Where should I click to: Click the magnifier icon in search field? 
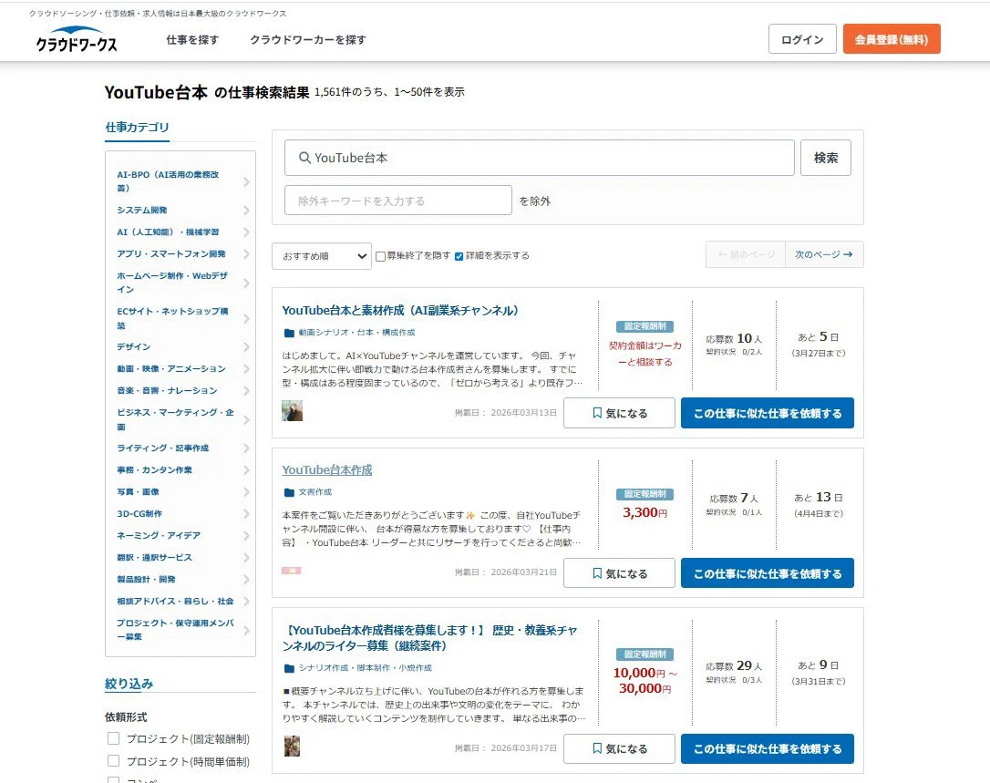(304, 158)
